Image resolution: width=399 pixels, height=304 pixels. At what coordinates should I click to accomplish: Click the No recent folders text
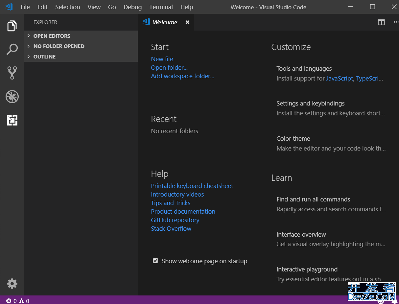[175, 131]
